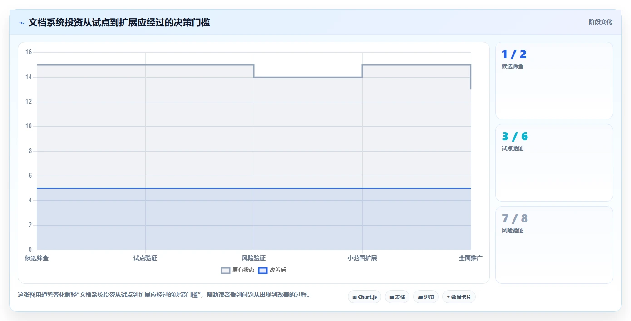This screenshot has width=631, height=321.
Task: Select the 表格 tag chip
Action: pos(397,297)
